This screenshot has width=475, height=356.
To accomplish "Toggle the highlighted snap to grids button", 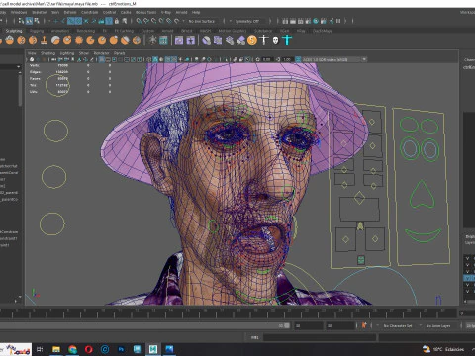I will coord(70,21).
